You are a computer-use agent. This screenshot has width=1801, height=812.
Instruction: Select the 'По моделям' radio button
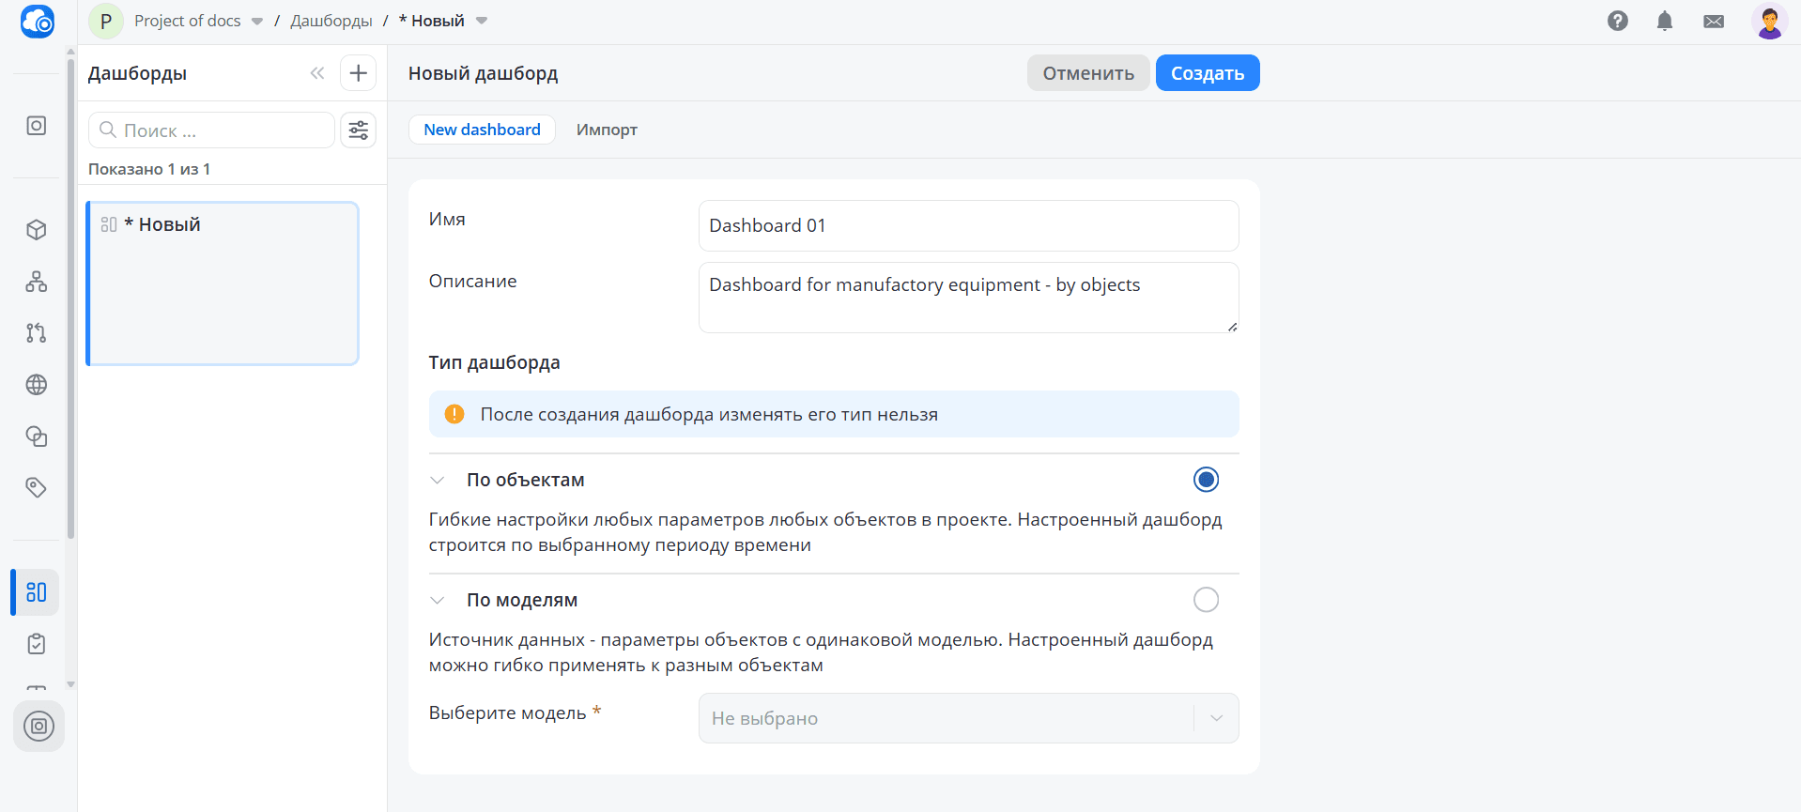tap(1206, 600)
